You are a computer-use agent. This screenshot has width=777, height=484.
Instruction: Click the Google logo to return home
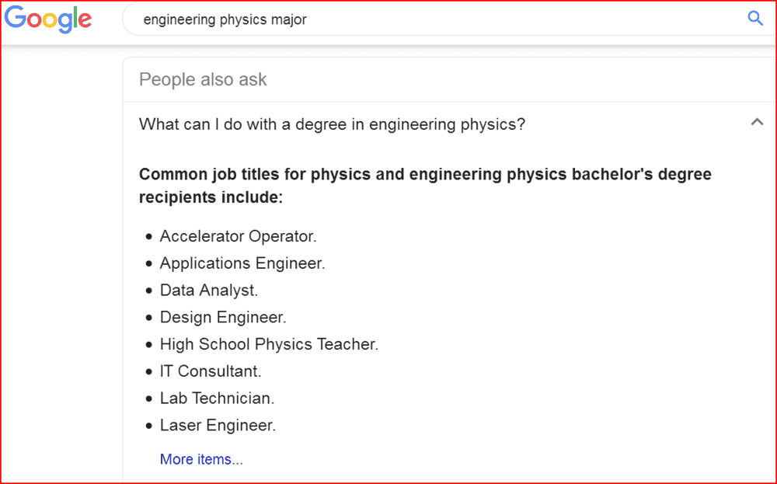pos(47,19)
